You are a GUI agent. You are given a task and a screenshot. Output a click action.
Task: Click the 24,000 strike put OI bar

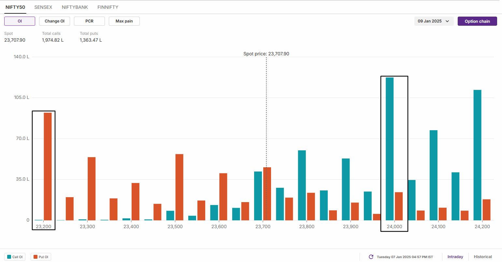(399, 206)
